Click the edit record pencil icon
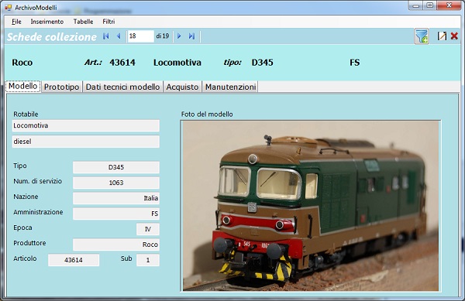This screenshot has height=301, width=465. pyautogui.click(x=442, y=36)
